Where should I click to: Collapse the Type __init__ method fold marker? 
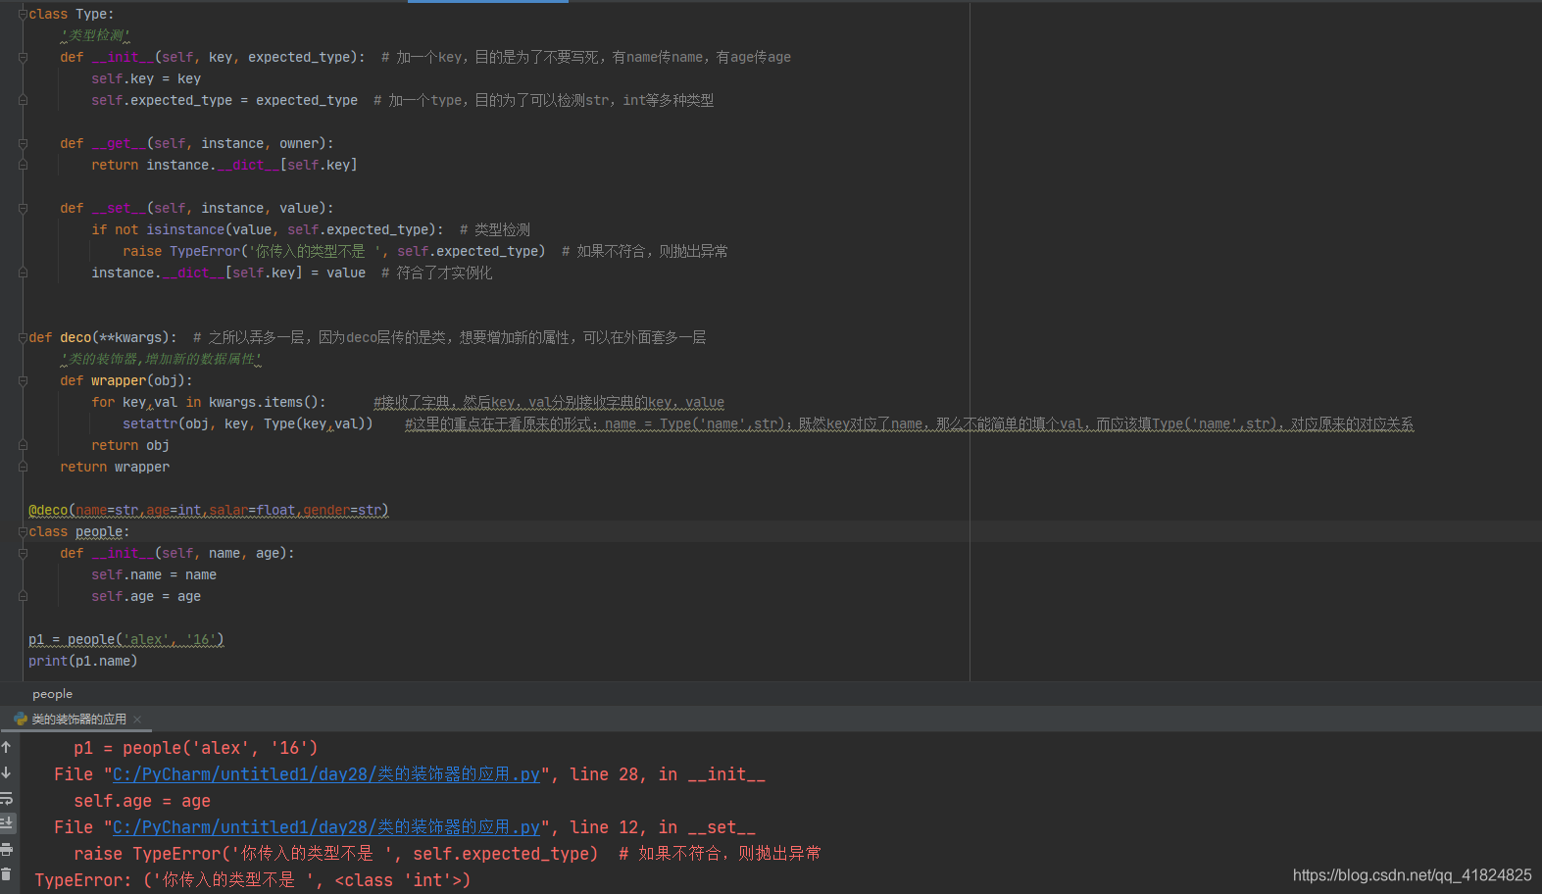23,57
